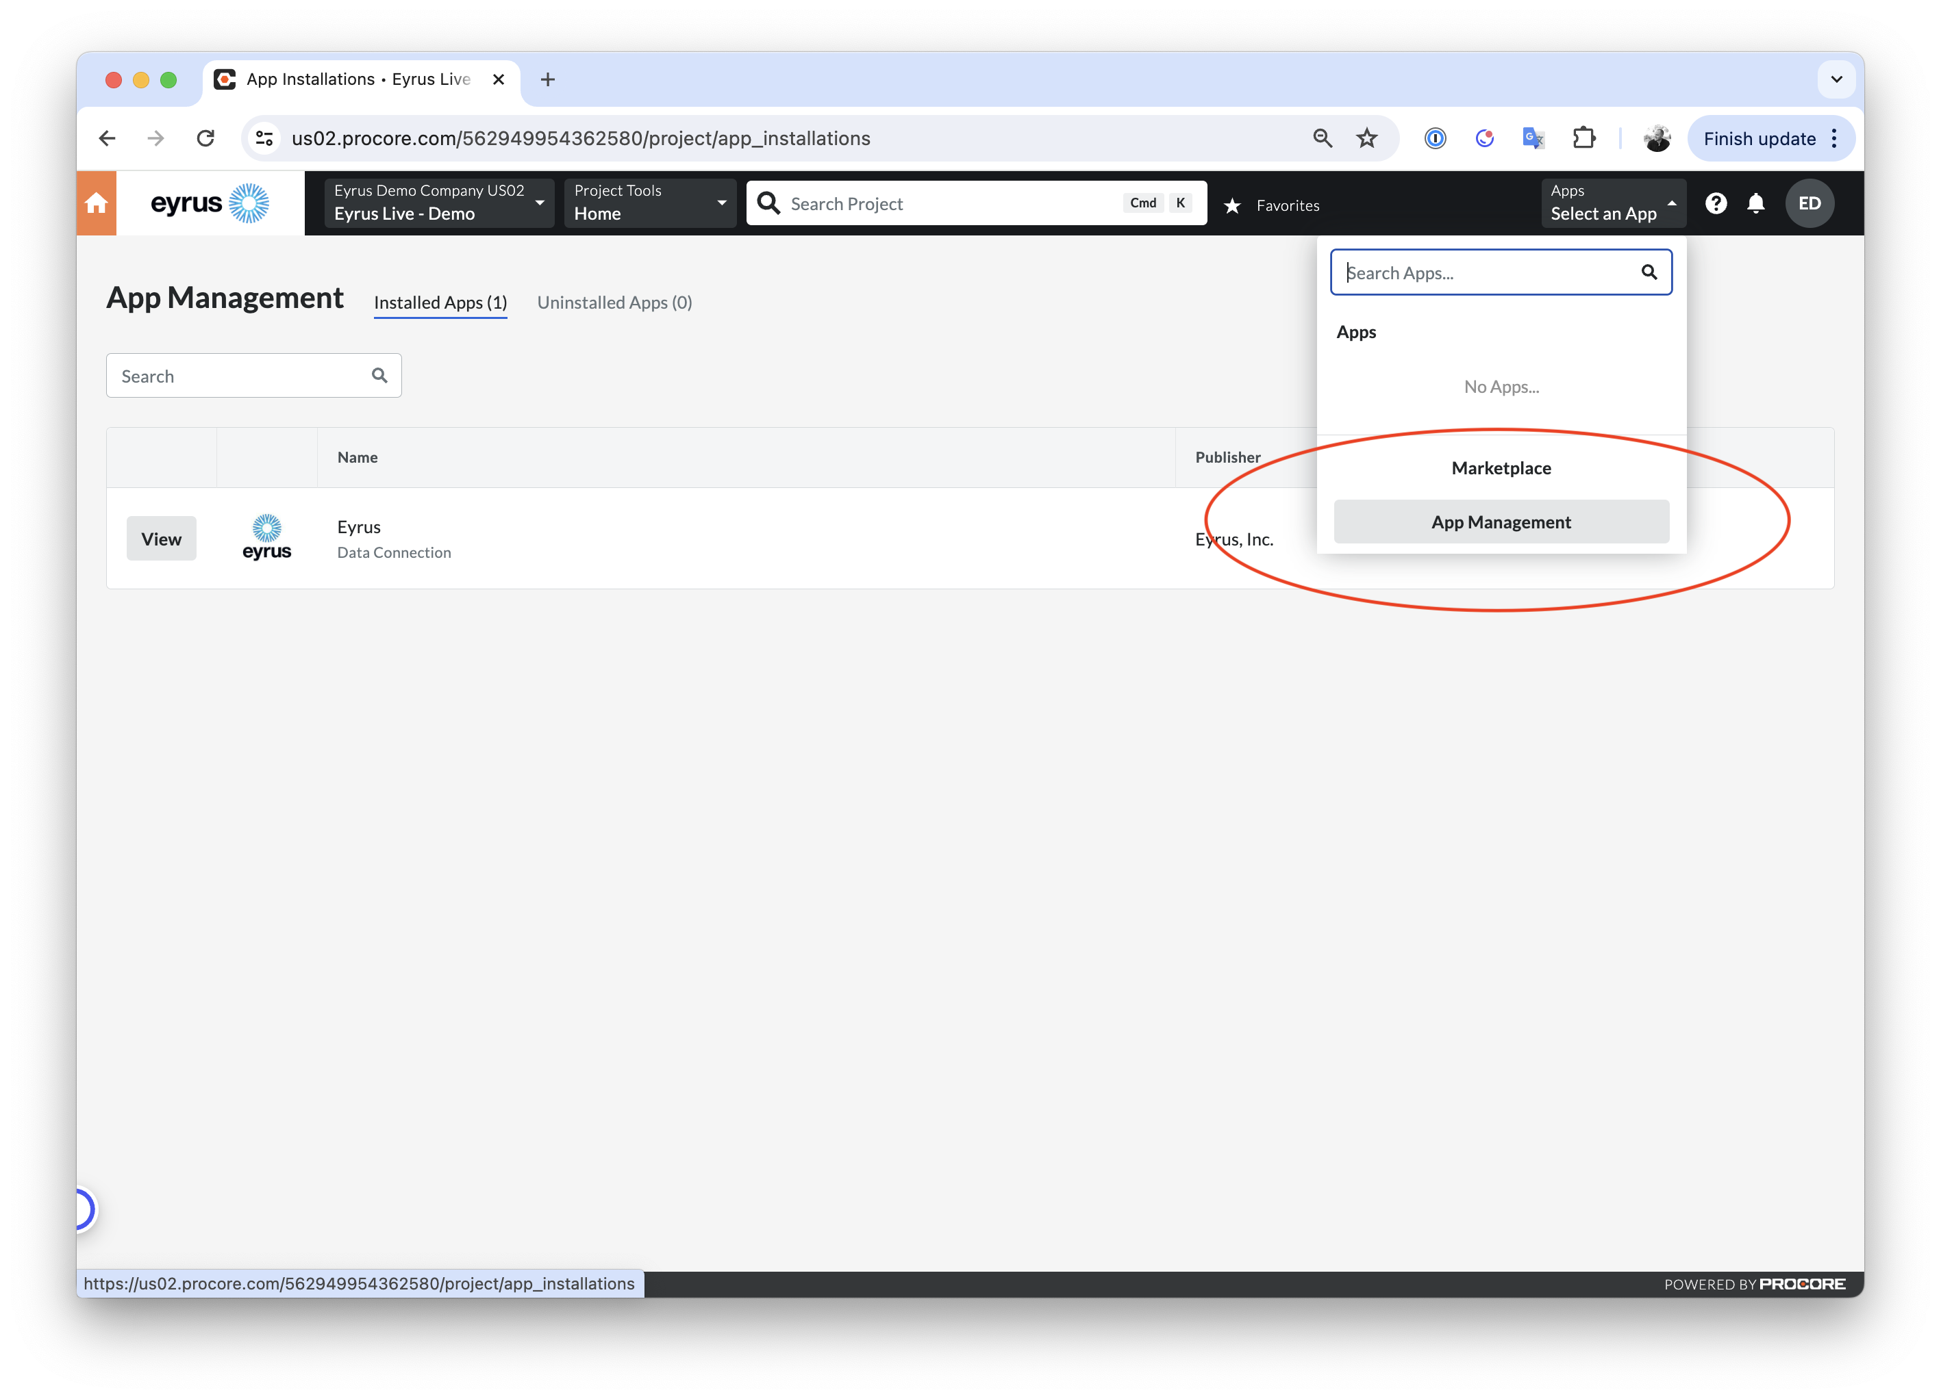Close the App Installations tab

(499, 79)
